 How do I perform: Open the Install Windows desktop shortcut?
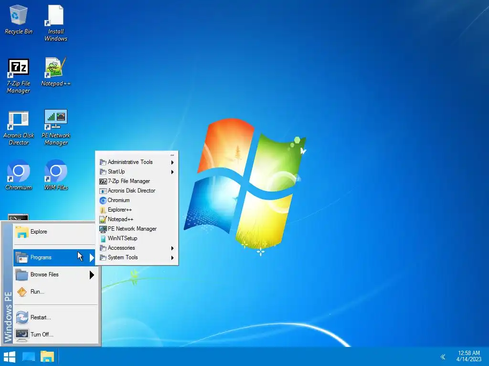coord(56,23)
